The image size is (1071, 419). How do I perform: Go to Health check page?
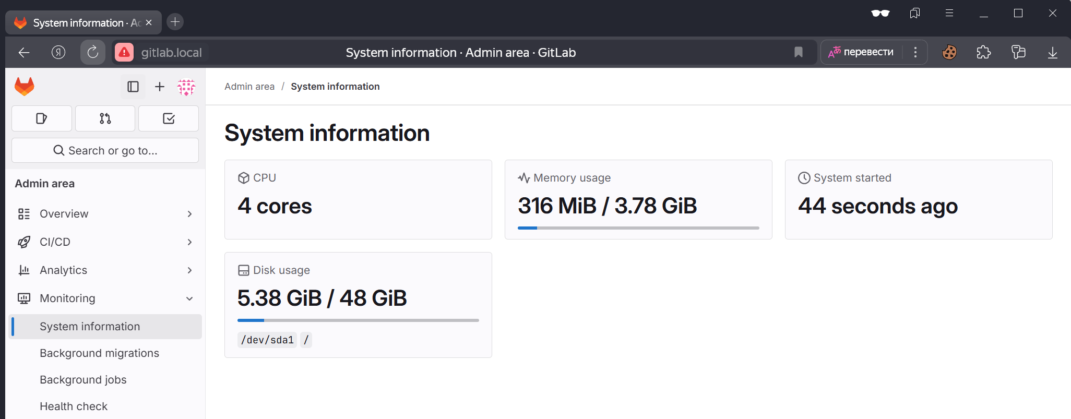click(74, 406)
